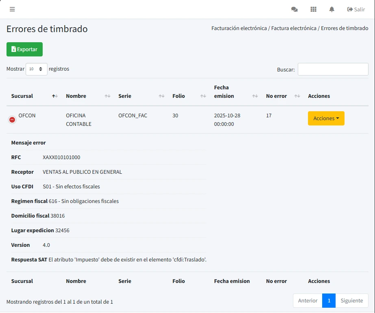Open the hamburger sidebar menu
375x313 pixels.
pos(12,9)
